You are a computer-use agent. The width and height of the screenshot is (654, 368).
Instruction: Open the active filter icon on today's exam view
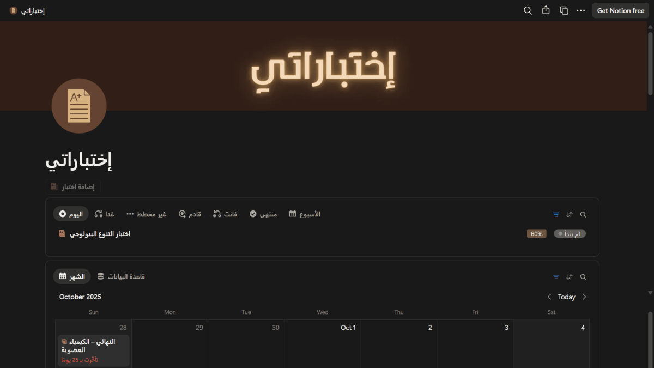556,214
